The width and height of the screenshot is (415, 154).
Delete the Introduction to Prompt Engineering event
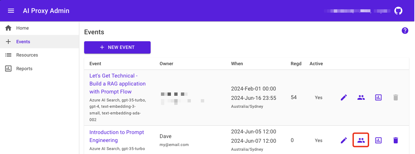pyautogui.click(x=395, y=140)
